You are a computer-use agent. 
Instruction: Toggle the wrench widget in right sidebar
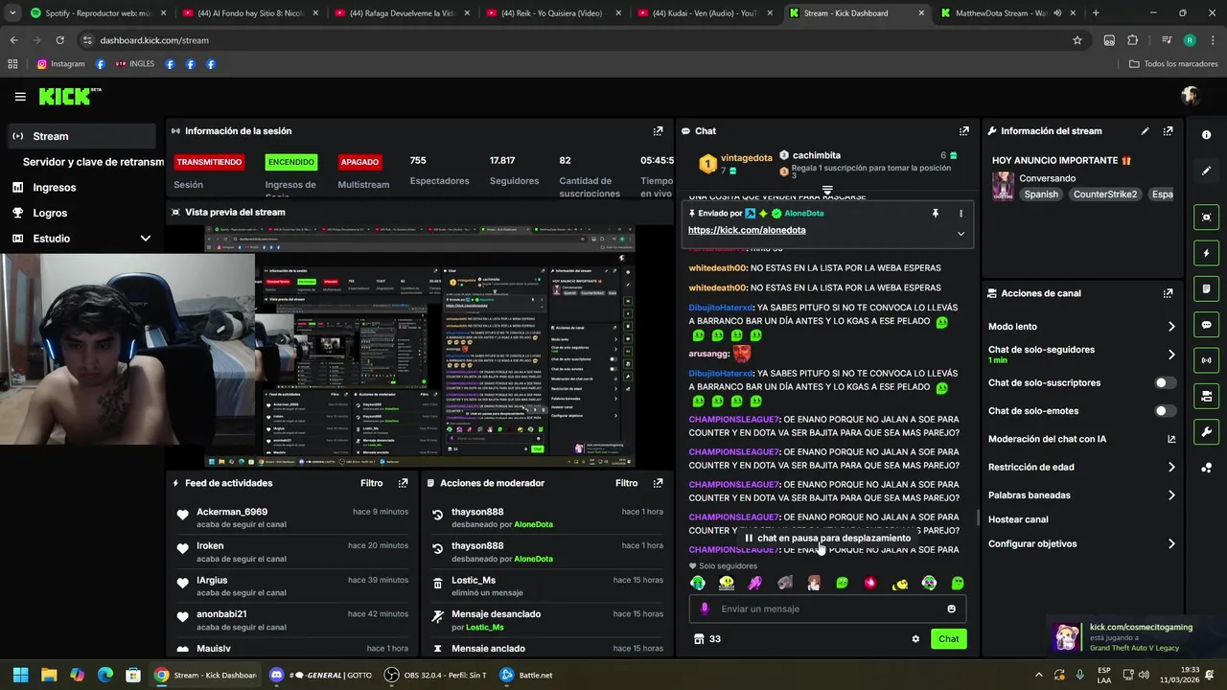point(1206,432)
